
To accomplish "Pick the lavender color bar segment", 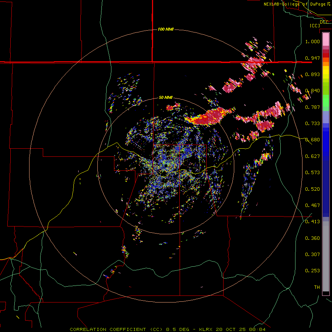I will pos(326,117).
